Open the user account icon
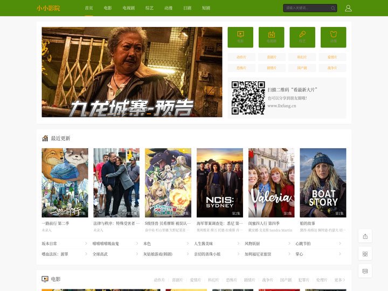The height and width of the screenshot is (291, 388). point(348,8)
